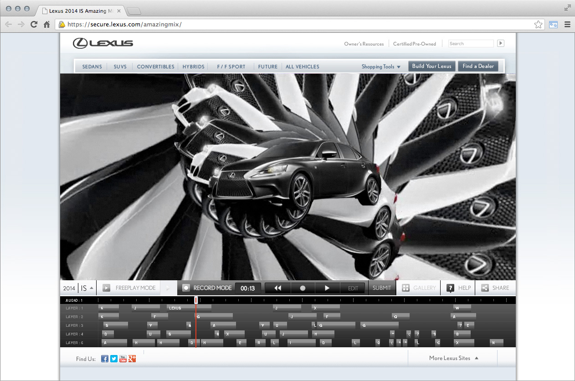Open the Google Plus icon beside Find Us

[x=132, y=359]
